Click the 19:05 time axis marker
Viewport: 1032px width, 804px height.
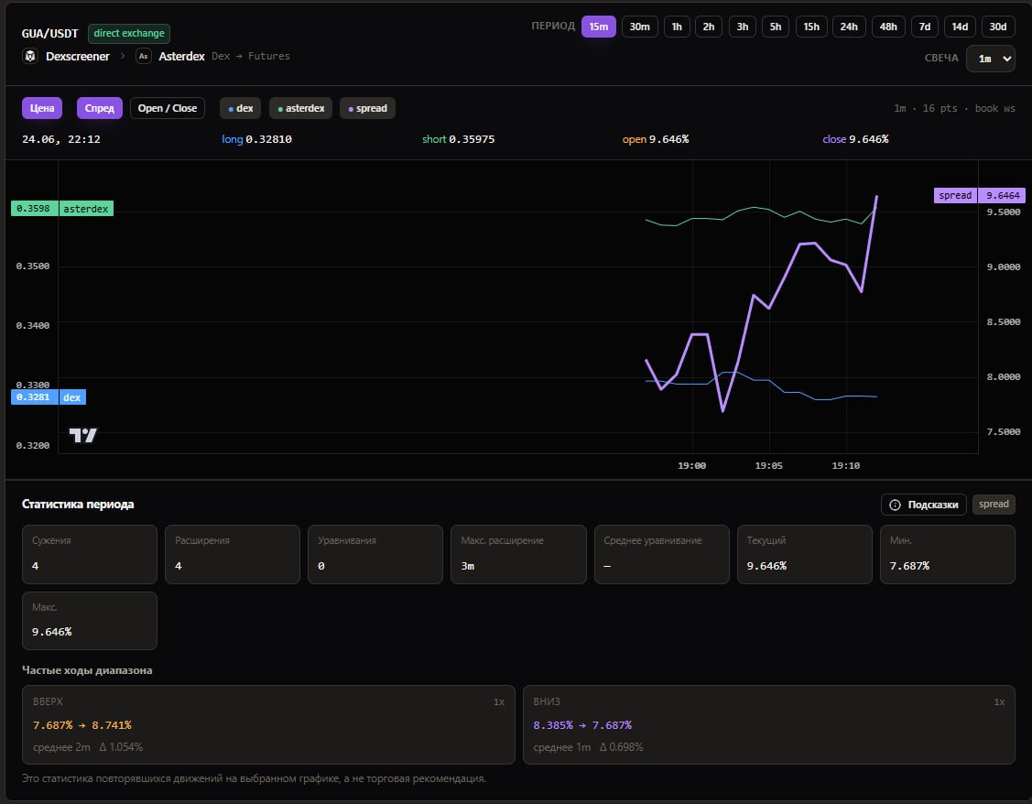768,466
